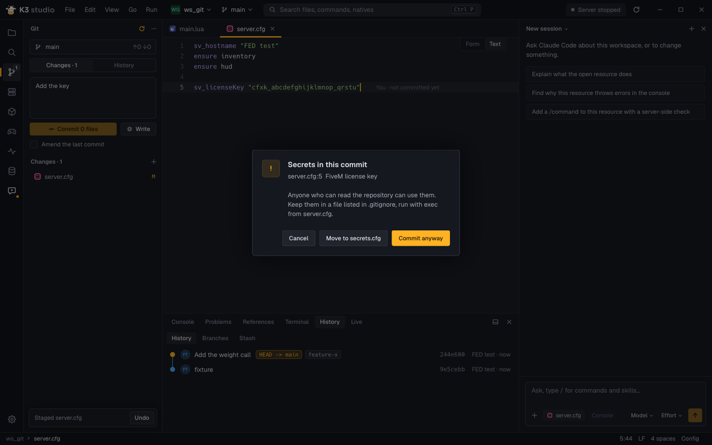The width and height of the screenshot is (712, 445).
Task: Switch editor to Form view
Action: [x=473, y=44]
